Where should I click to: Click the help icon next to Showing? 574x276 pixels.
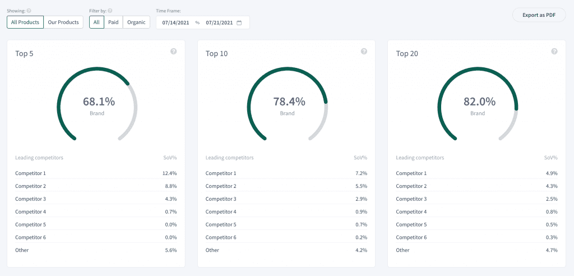pyautogui.click(x=29, y=11)
